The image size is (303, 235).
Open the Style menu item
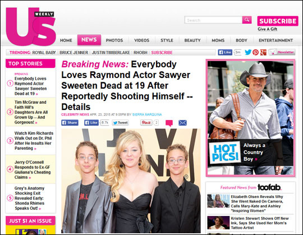pos(167,40)
